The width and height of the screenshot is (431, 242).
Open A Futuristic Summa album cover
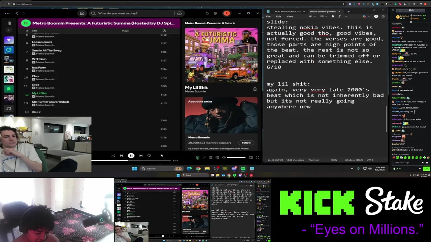tap(221, 55)
